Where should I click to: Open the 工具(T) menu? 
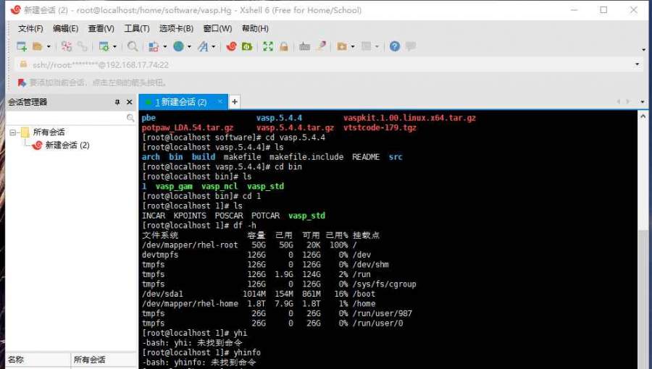point(136,29)
